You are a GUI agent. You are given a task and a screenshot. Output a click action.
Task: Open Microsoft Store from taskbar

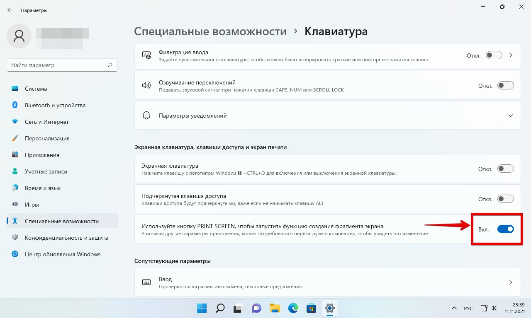pos(311,308)
